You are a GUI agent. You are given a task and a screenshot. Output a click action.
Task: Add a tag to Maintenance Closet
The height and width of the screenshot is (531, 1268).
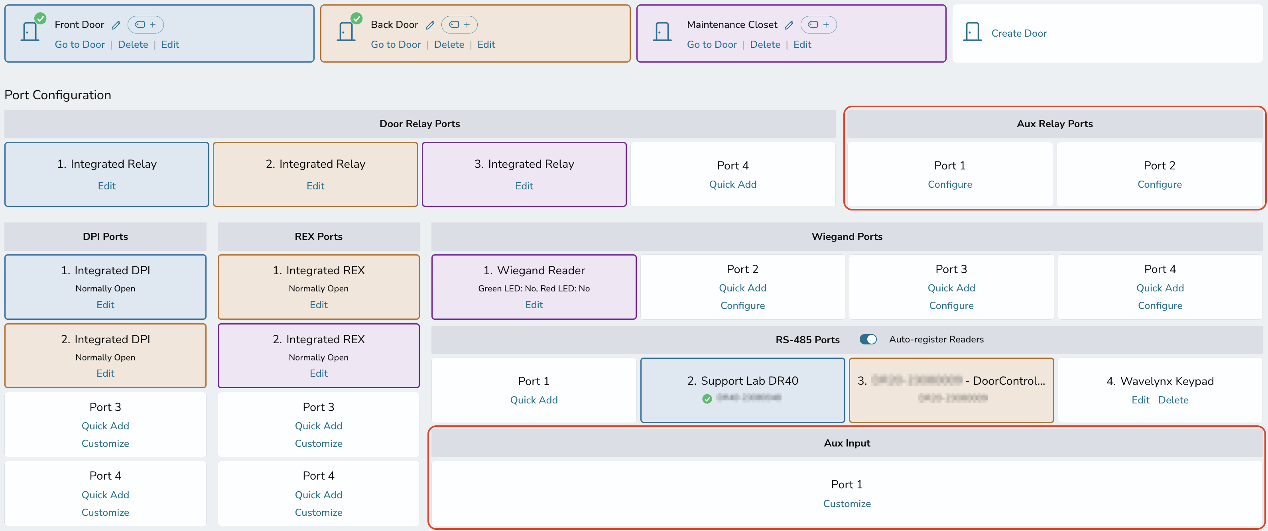click(x=819, y=25)
